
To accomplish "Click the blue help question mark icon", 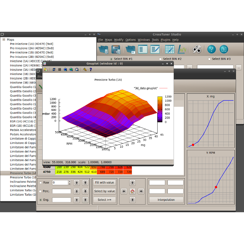I will (212, 50).
